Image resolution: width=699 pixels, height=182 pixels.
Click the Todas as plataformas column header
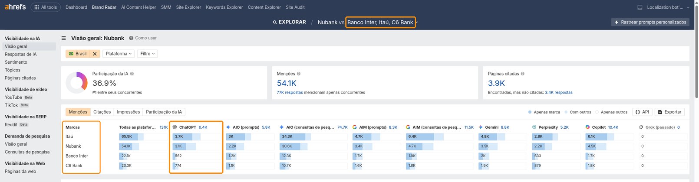point(138,127)
